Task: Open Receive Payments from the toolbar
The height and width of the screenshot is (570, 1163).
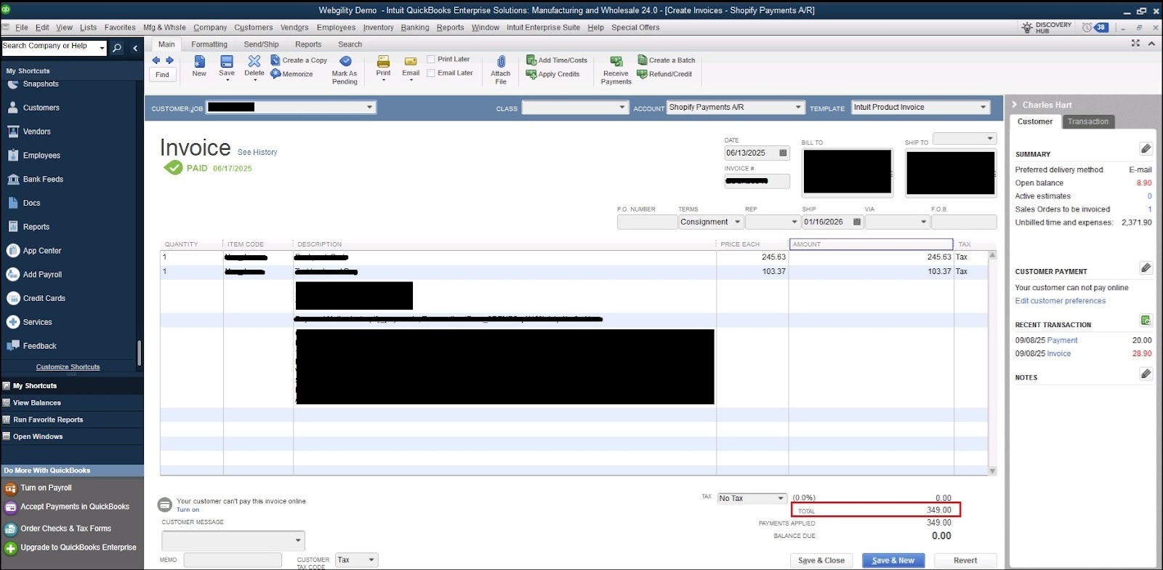Action: (616, 63)
